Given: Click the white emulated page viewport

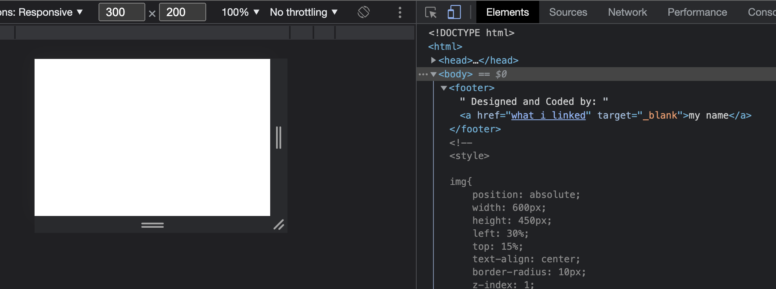Looking at the screenshot, I should pos(152,137).
